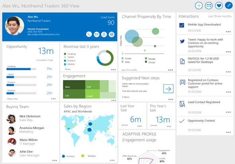Click the phone number (206) 324 7676
The width and height of the screenshot is (235, 164).
pyautogui.click(x=35, y=32)
